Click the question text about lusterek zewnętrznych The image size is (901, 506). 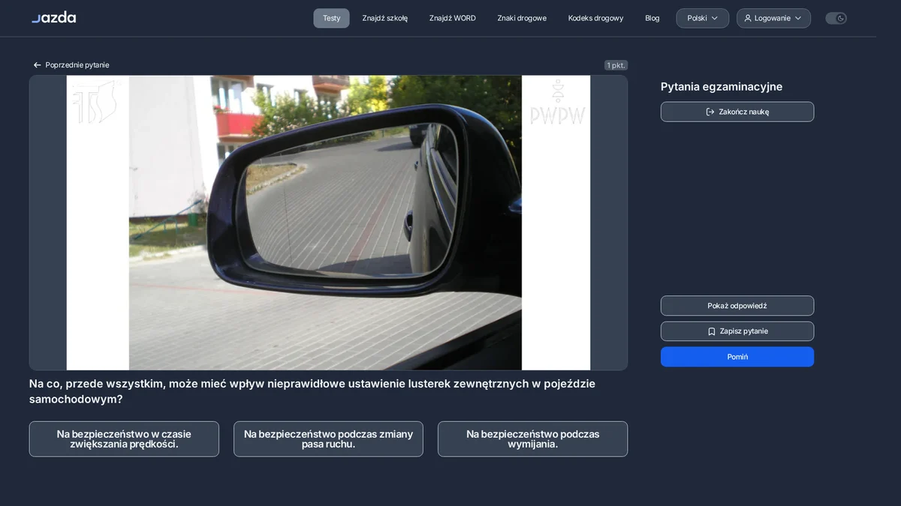tap(312, 391)
